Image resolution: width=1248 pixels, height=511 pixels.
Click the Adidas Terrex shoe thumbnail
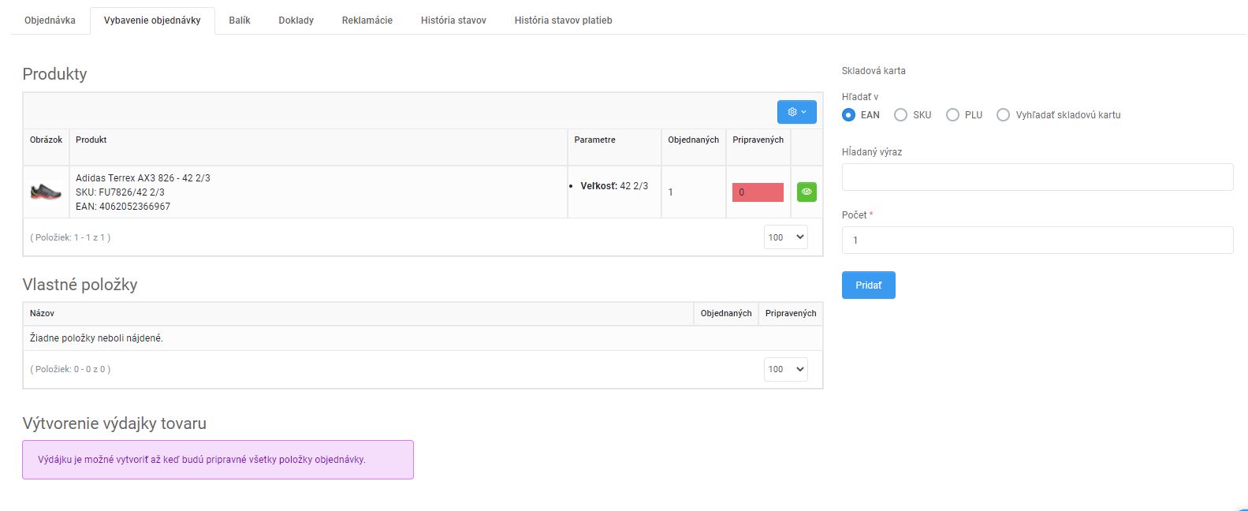click(x=46, y=192)
